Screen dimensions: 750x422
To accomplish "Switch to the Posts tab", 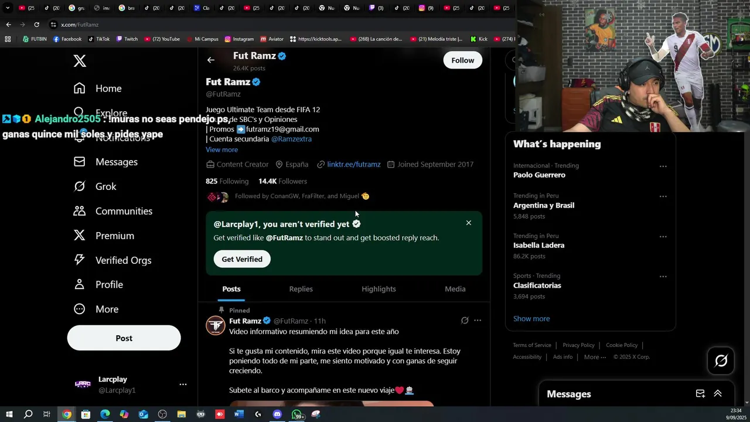I will click(231, 289).
